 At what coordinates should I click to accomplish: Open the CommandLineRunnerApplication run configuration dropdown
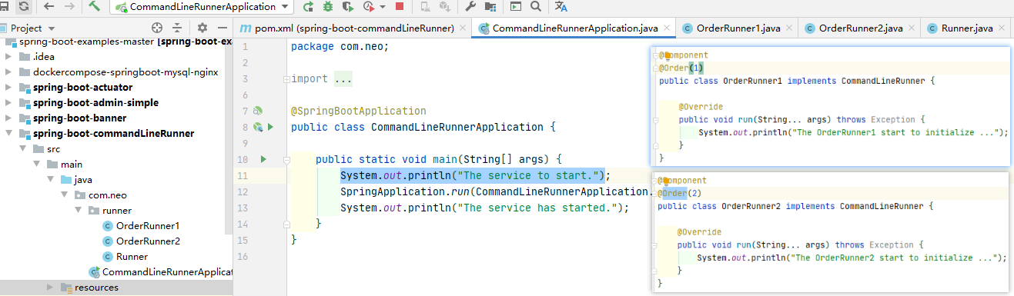(x=202, y=7)
